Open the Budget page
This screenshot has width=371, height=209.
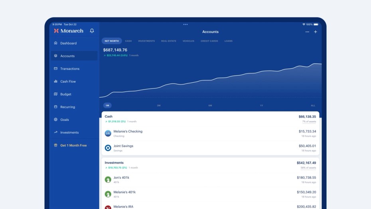click(66, 94)
